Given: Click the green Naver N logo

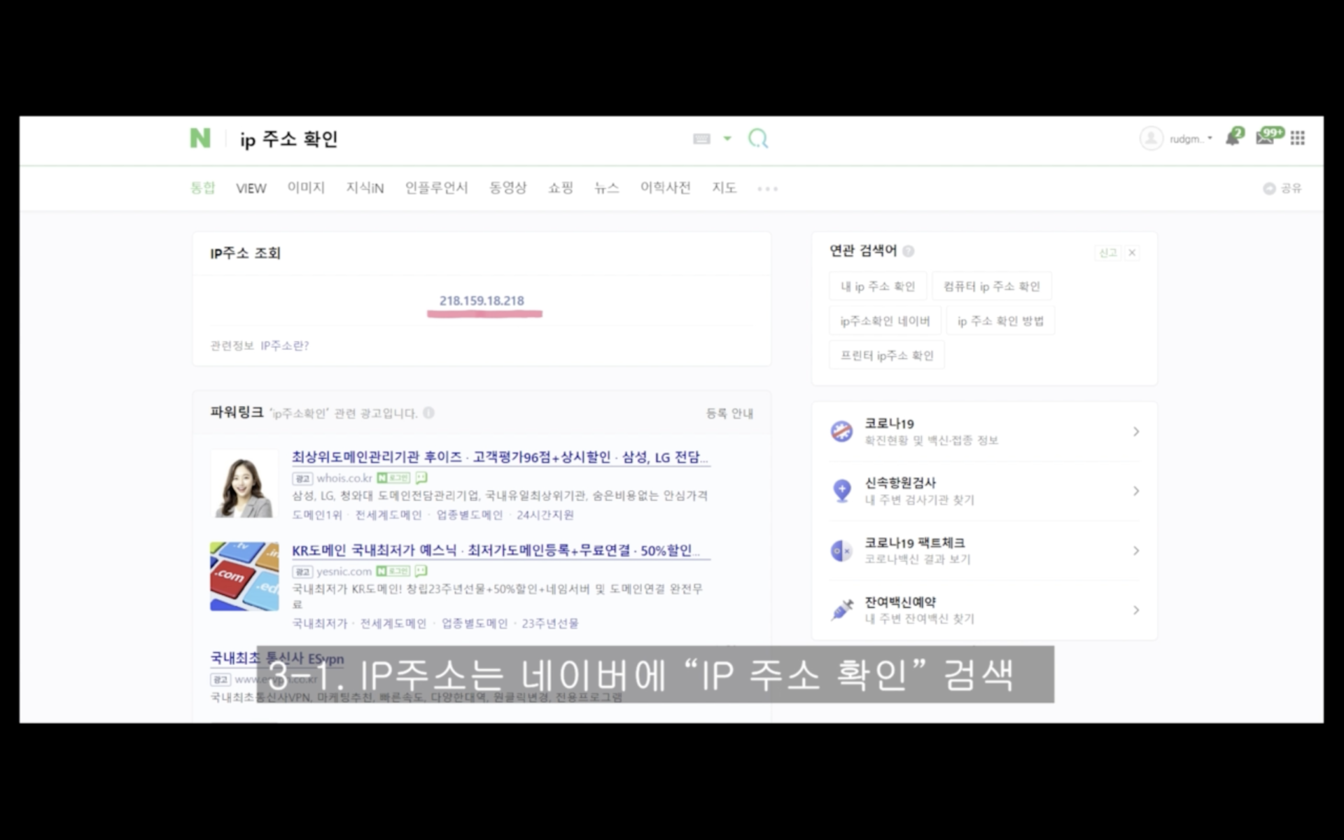Looking at the screenshot, I should [200, 138].
